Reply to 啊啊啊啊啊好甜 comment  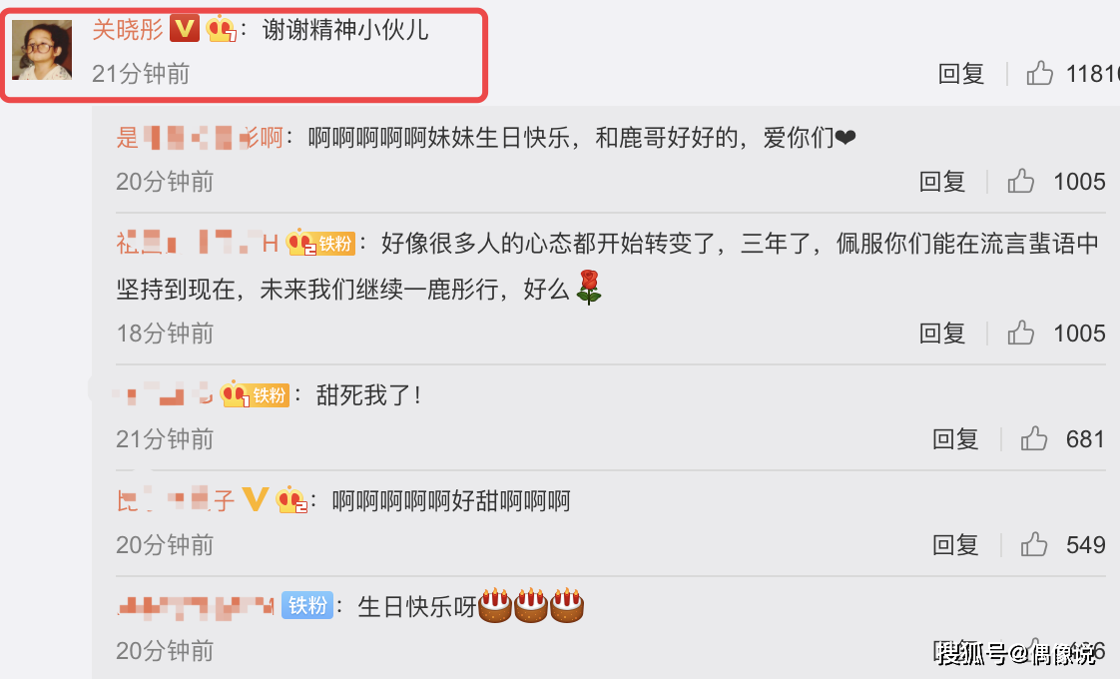[955, 544]
